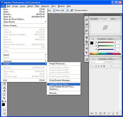Open the Actions panel icon in dock
The image size is (123, 117).
pos(87,24)
